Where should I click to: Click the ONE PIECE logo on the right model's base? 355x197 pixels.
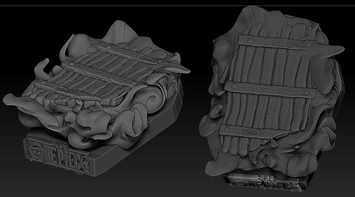pos(265,182)
